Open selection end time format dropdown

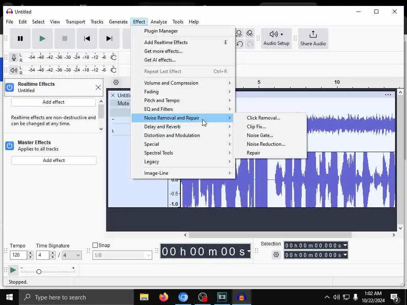(345, 255)
